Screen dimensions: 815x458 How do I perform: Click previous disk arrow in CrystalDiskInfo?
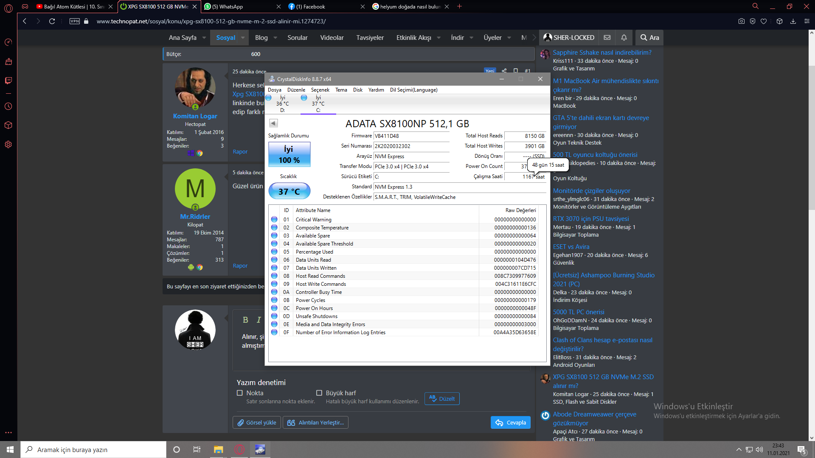(x=273, y=123)
